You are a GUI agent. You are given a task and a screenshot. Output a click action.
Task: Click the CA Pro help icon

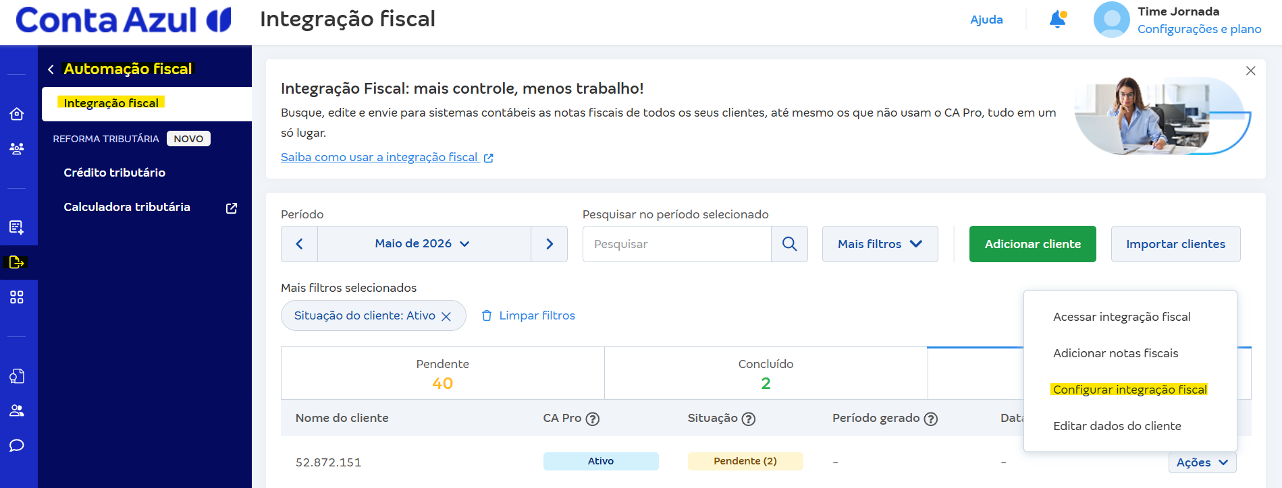[x=593, y=419]
